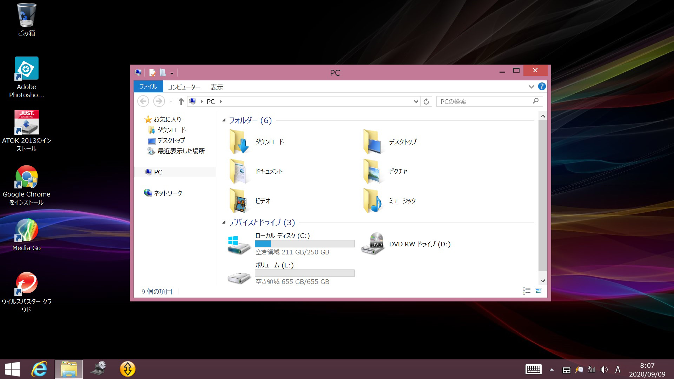
Task: Click the New Folder quick access icon
Action: (x=163, y=73)
